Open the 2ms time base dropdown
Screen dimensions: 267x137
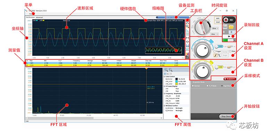215,34
